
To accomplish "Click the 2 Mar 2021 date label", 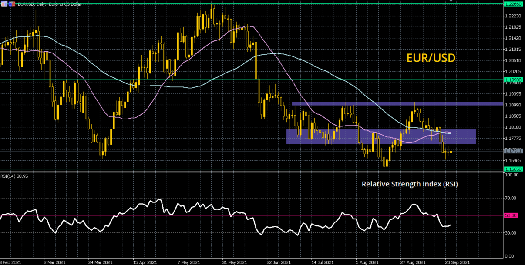I will pyautogui.click(x=54, y=262).
